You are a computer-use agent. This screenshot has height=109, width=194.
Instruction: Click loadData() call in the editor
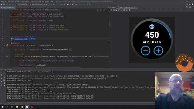41,65
